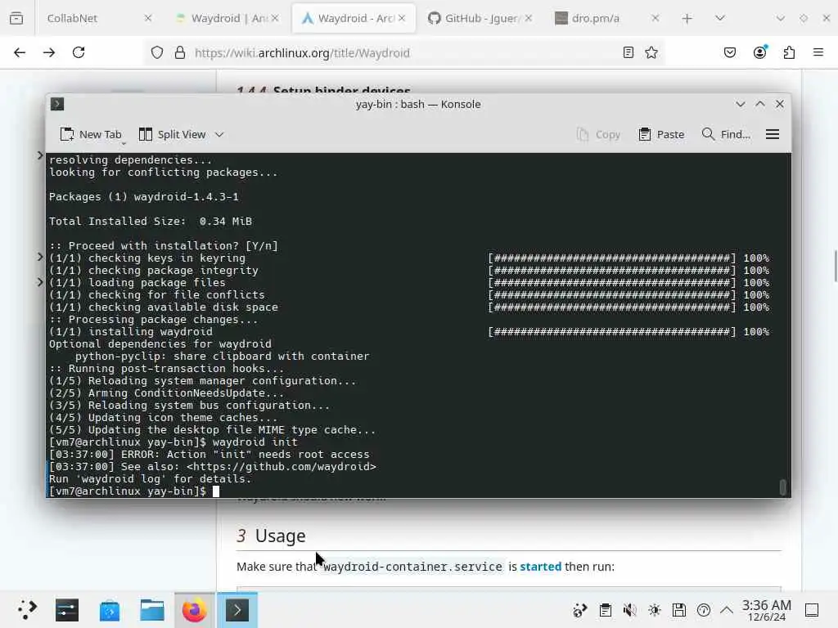Open muted audio volume tray icon

pos(629,610)
